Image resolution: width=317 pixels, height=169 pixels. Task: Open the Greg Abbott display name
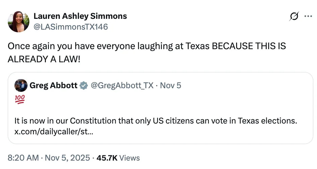[x=54, y=86]
